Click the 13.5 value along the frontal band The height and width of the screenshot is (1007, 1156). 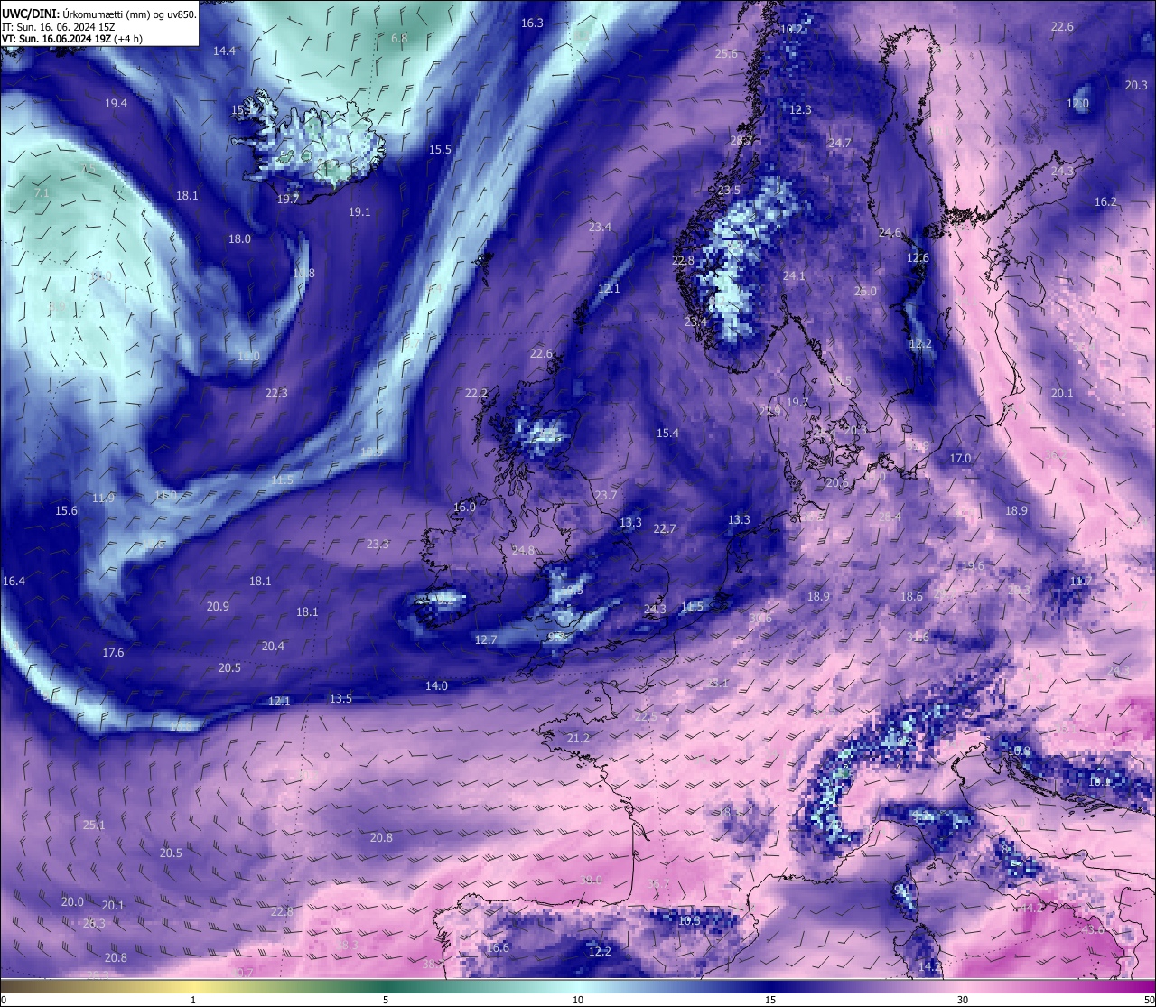[340, 698]
